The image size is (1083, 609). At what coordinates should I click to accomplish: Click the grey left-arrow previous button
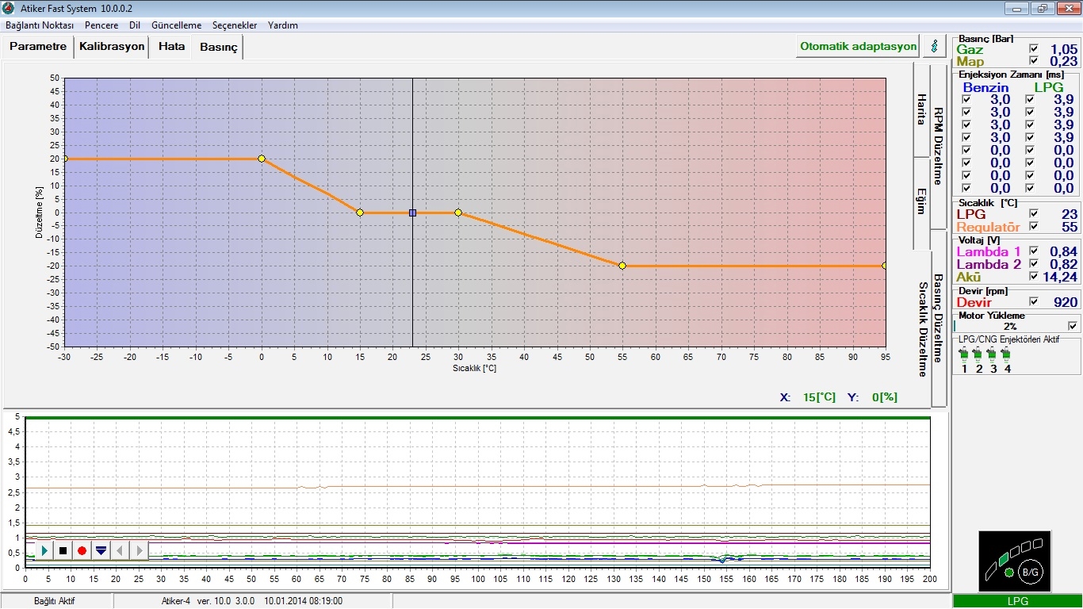click(120, 550)
